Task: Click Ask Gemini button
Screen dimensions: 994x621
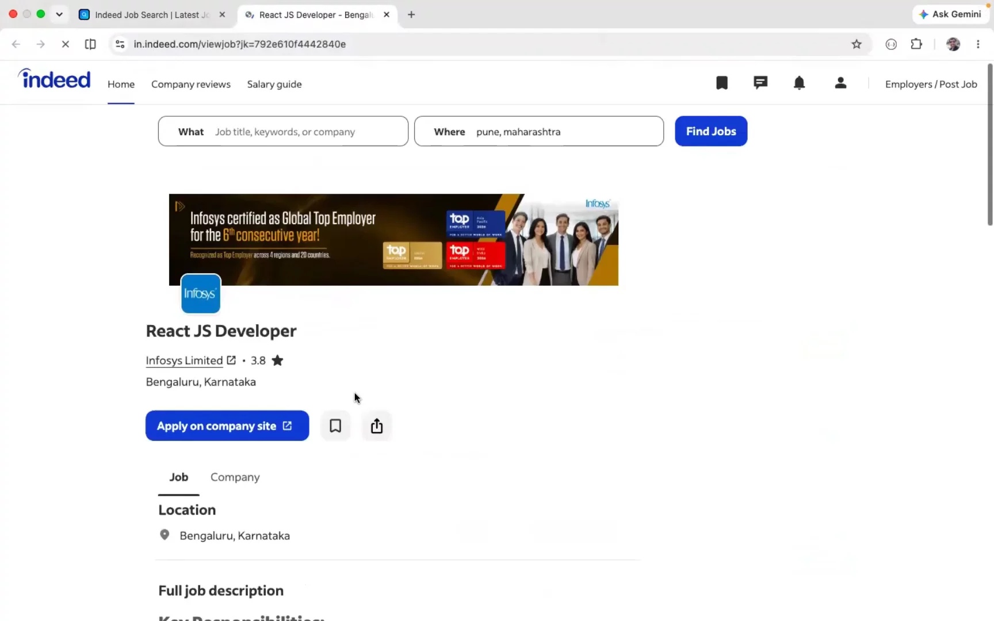Action: 950,14
